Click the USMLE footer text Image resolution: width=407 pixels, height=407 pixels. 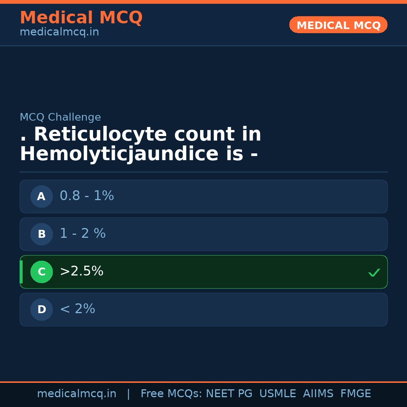pyautogui.click(x=277, y=394)
